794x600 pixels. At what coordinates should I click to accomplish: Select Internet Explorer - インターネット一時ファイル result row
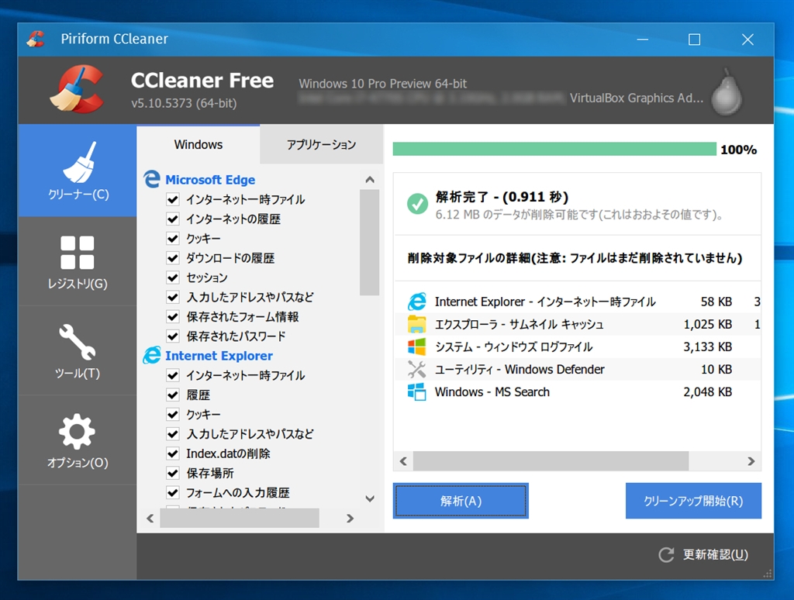point(577,302)
